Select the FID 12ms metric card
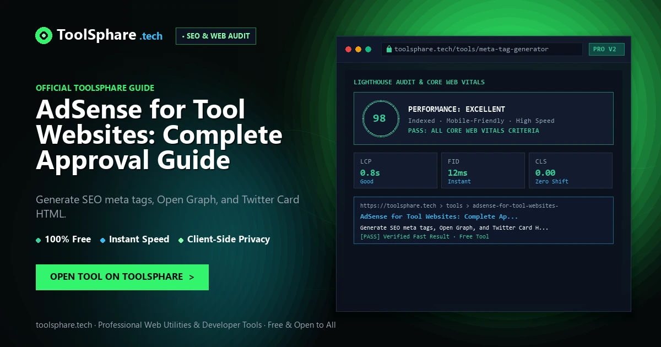Screen dimensions: 661x347 tap(483, 170)
